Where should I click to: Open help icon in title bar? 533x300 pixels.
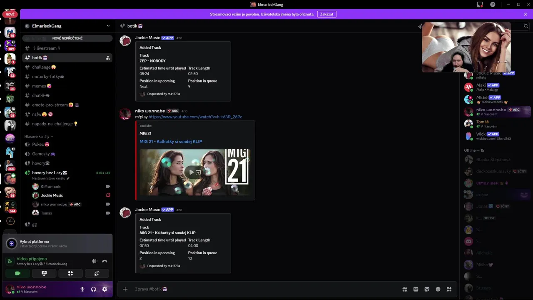pyautogui.click(x=493, y=5)
